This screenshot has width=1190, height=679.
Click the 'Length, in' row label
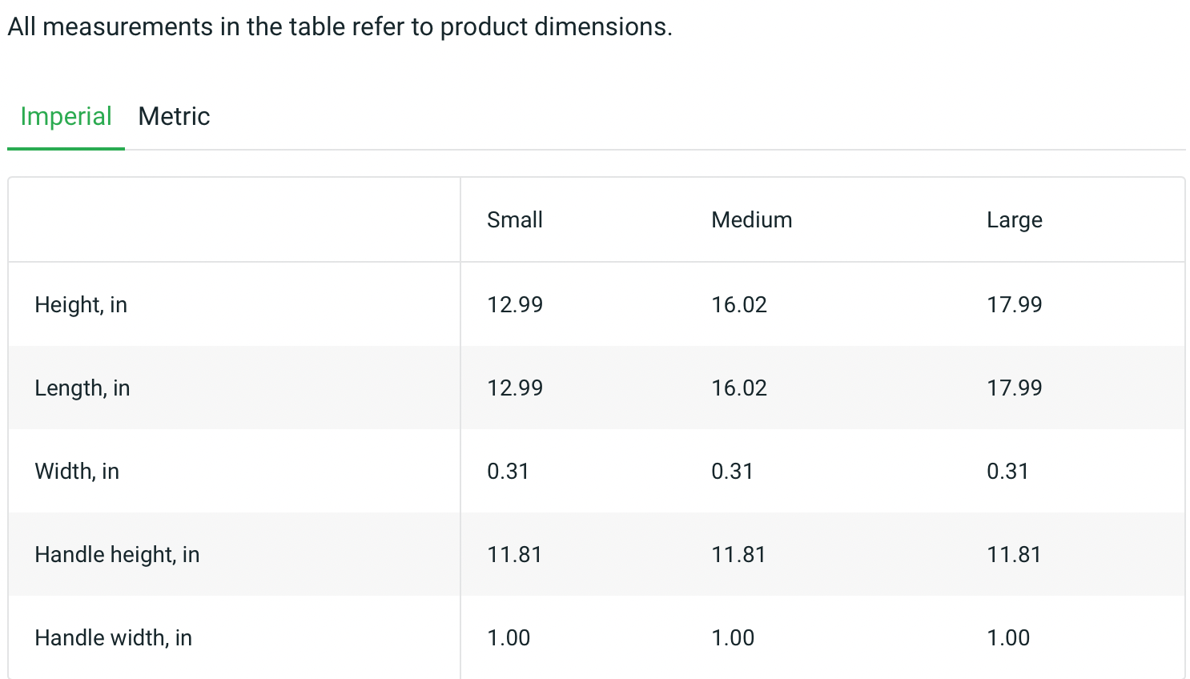coord(82,388)
